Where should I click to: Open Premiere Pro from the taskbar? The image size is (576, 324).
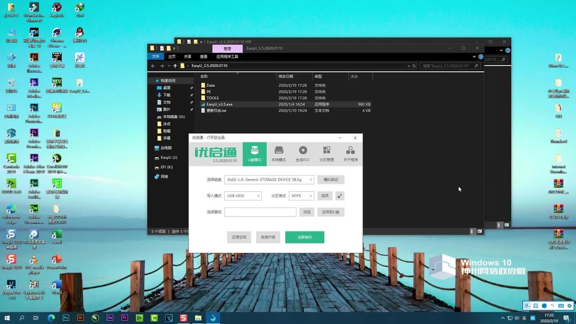pos(125,318)
